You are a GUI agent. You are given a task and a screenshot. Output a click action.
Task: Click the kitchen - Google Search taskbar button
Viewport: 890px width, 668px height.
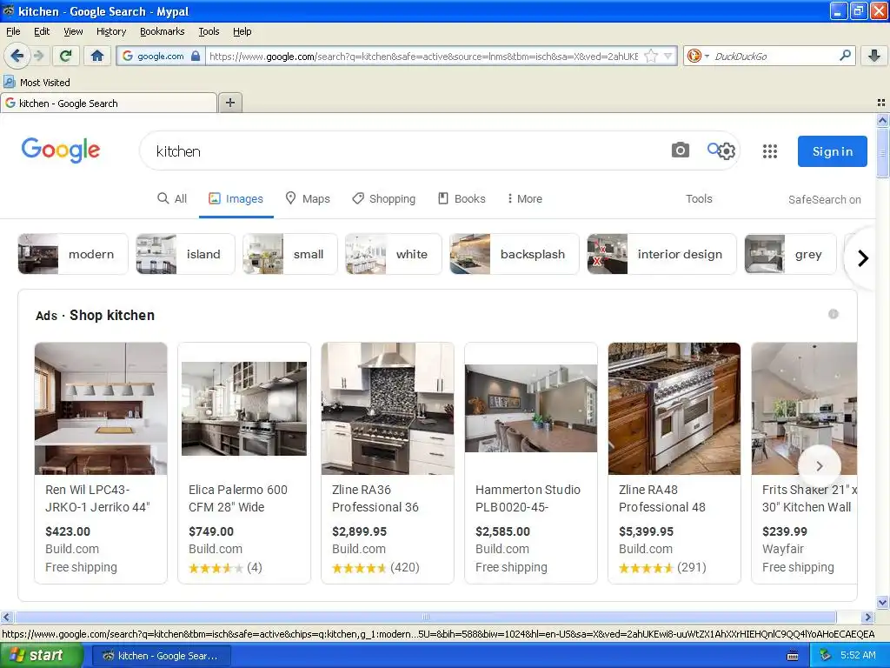click(161, 656)
